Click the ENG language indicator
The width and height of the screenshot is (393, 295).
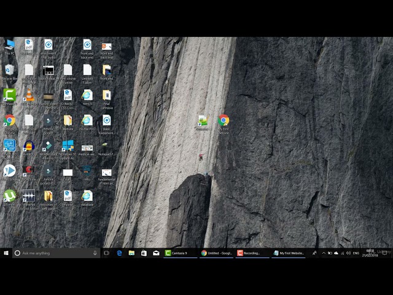coord(356,253)
